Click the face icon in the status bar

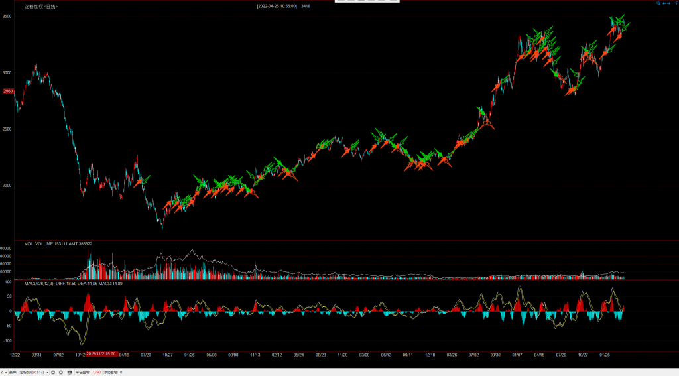[x=70, y=373]
